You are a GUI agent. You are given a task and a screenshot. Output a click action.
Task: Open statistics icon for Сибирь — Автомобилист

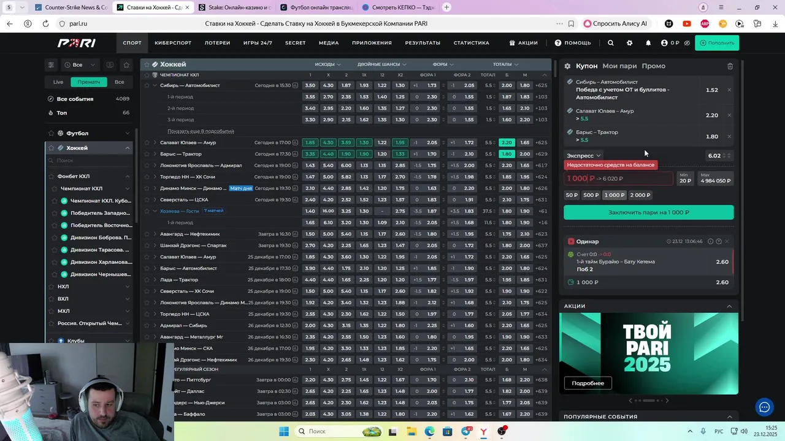point(295,86)
